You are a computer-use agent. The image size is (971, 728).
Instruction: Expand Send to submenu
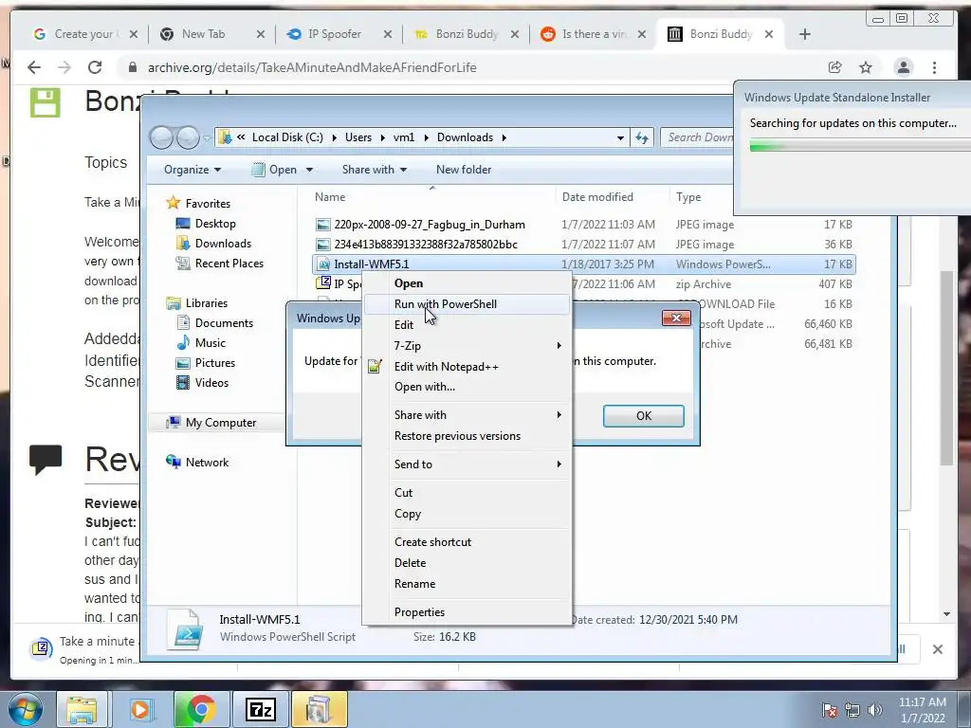click(x=559, y=464)
